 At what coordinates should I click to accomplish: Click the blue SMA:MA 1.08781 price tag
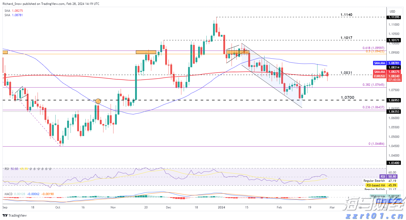pos(387,63)
